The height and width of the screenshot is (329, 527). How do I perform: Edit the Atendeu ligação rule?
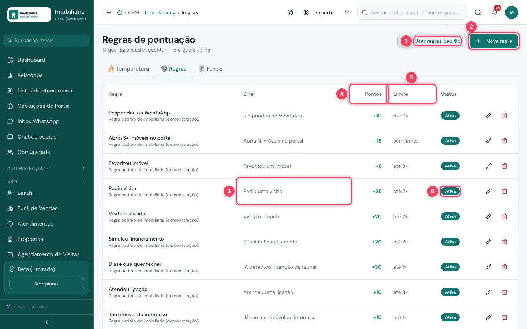(489, 292)
